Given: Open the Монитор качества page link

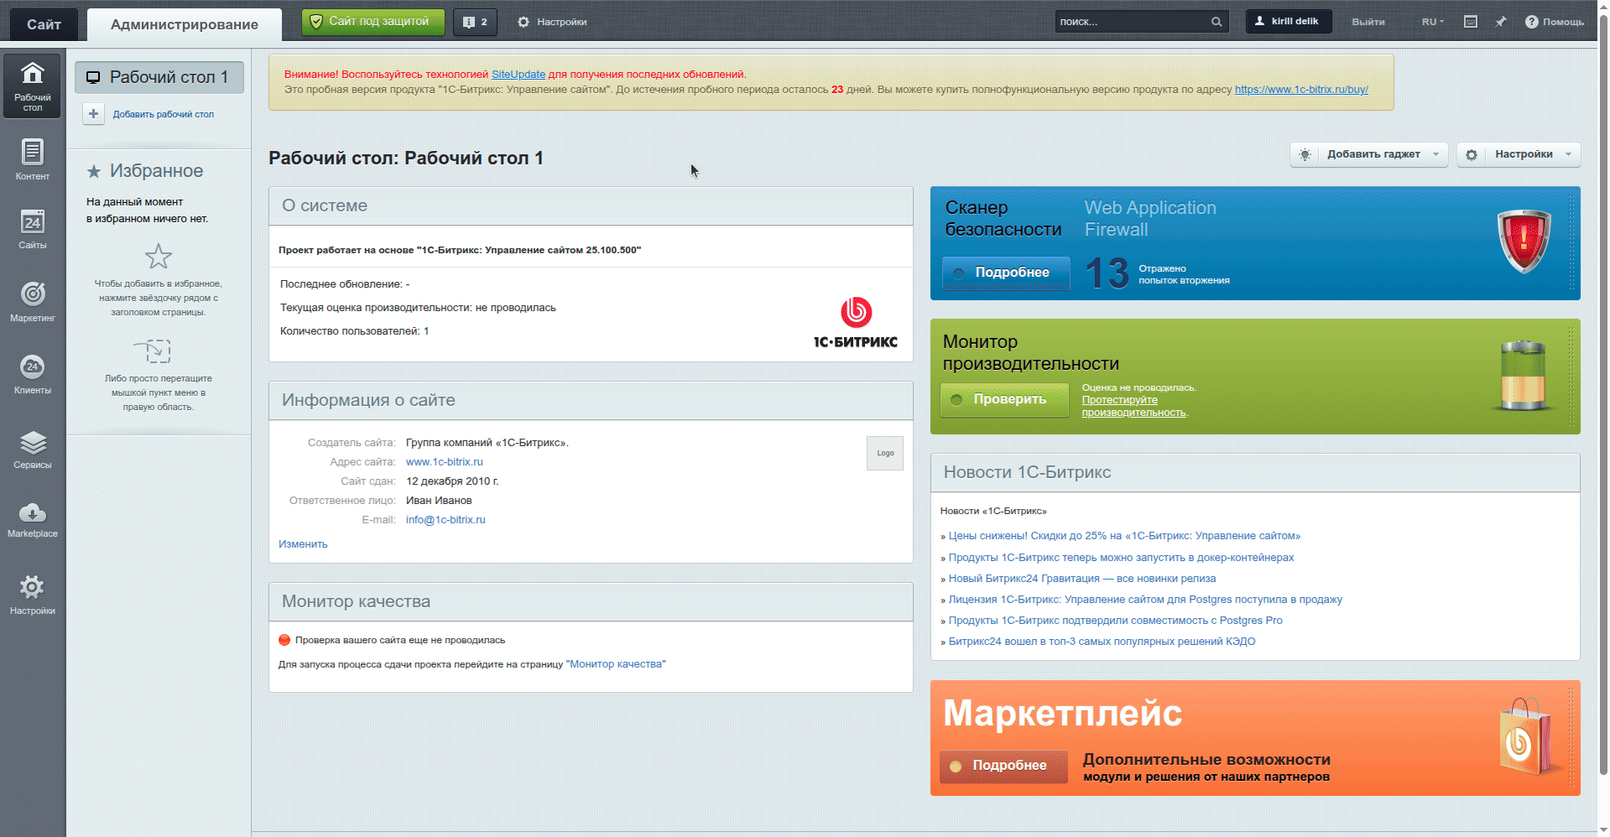Looking at the screenshot, I should coord(616,664).
